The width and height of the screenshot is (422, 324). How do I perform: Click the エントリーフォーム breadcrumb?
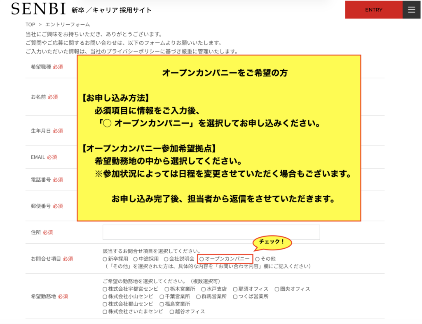68,24
